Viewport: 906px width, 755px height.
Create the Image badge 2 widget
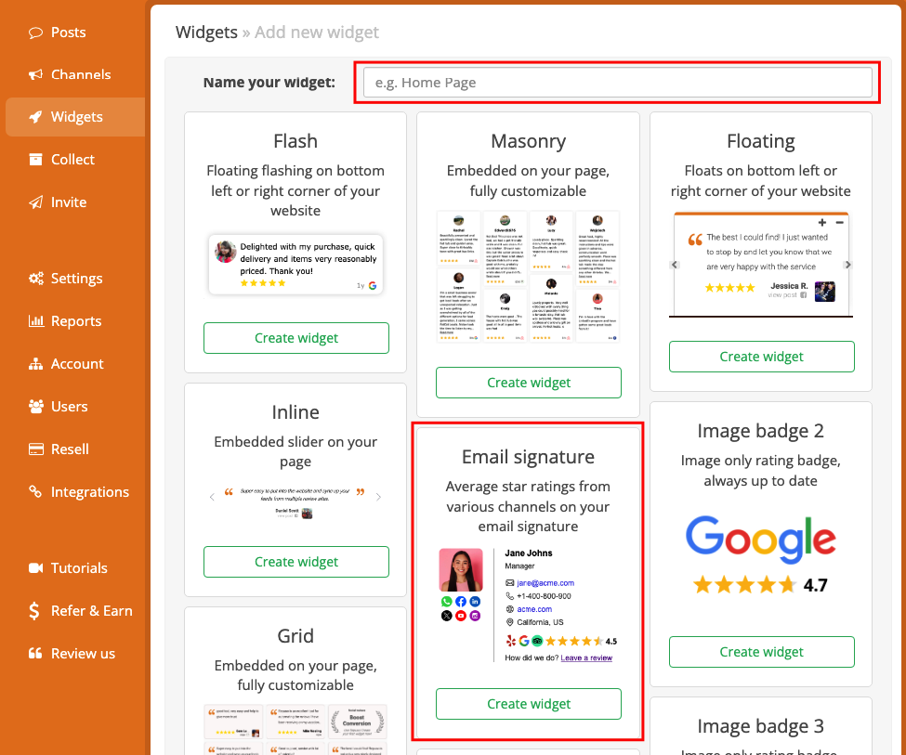(x=762, y=652)
